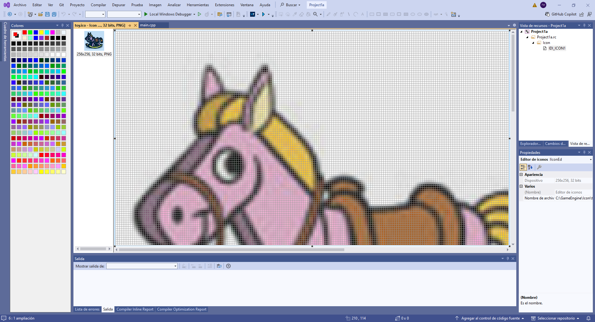Click the Save All toolbar icon
Viewport: 595px width, 322px height.
click(x=54, y=14)
